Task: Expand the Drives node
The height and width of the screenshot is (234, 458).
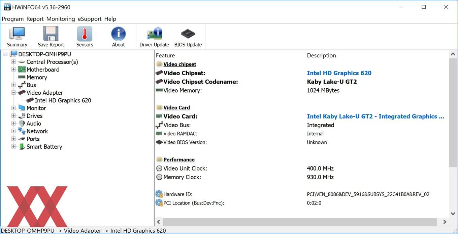Action: pos(13,116)
